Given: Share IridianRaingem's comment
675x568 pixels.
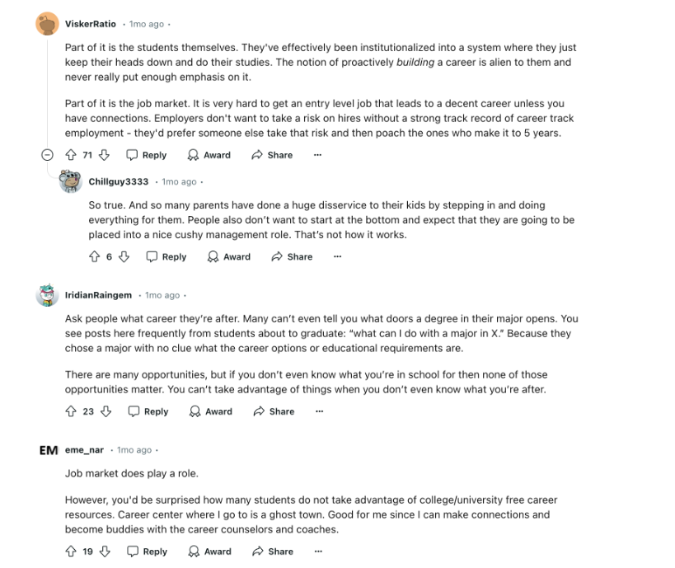Looking at the screenshot, I should (274, 411).
